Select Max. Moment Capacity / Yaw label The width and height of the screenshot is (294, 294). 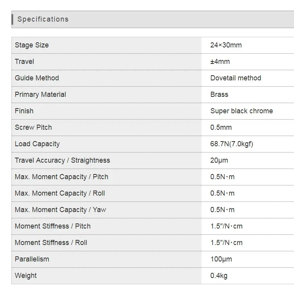60,210
